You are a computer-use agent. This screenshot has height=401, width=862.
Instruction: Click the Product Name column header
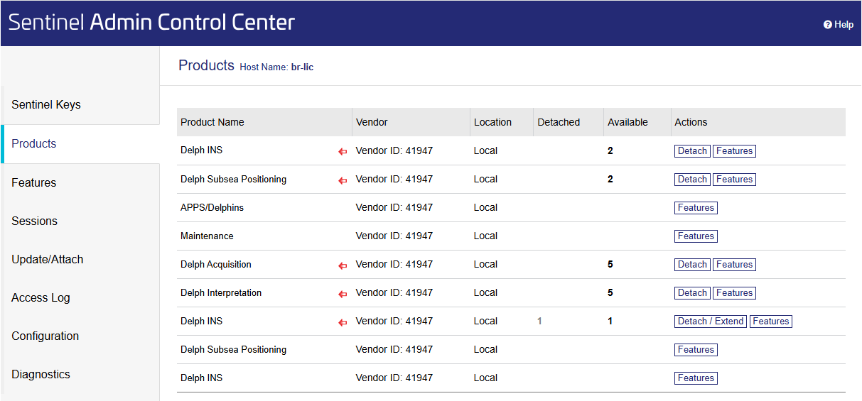[x=212, y=122]
